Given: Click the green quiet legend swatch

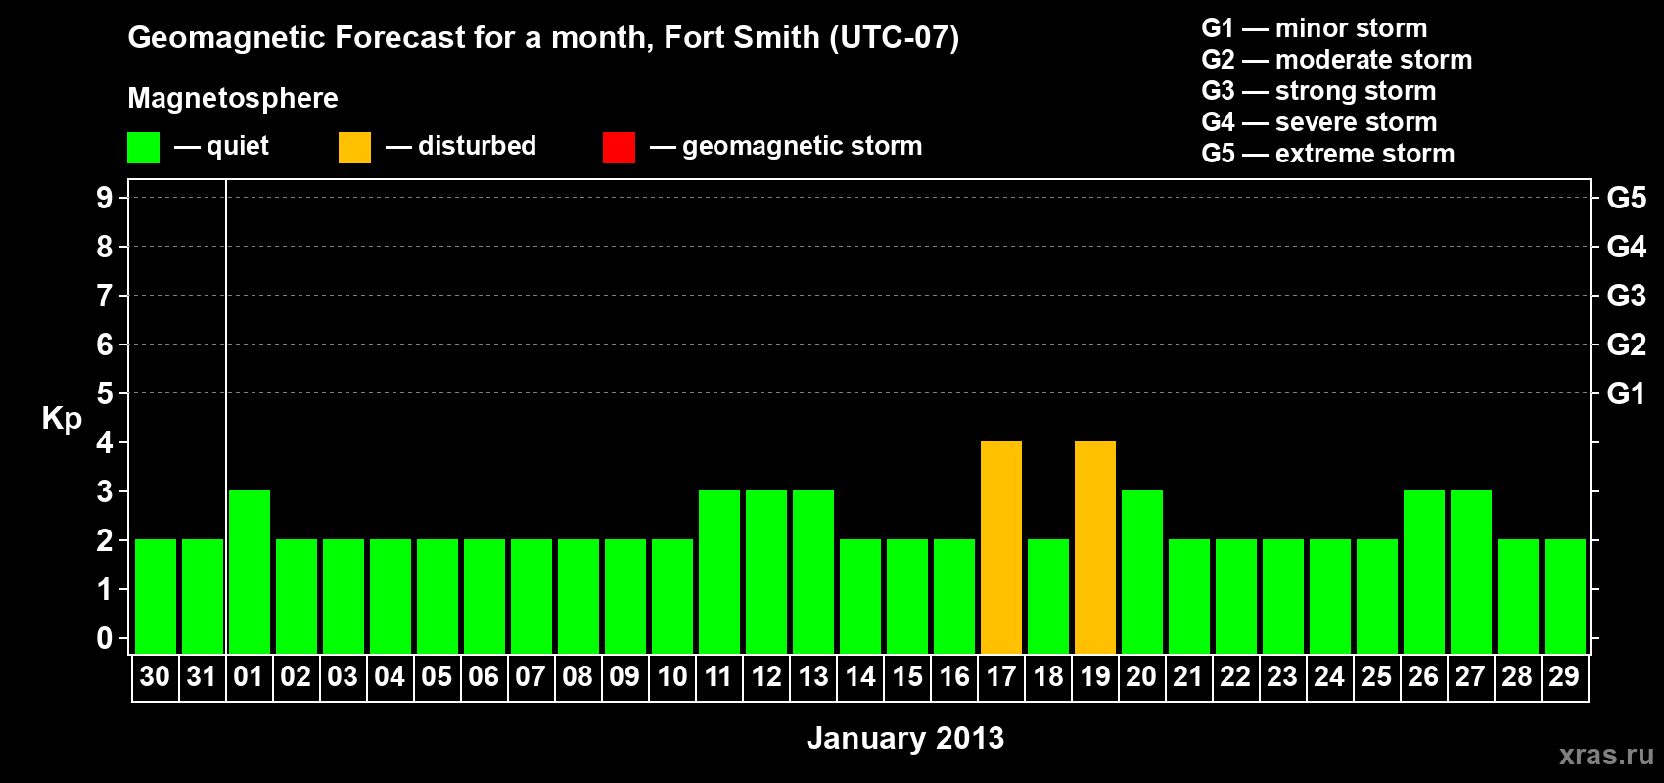Looking at the screenshot, I should tap(143, 148).
